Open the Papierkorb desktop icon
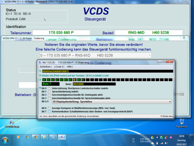The height and width of the screenshot is (146, 194). click(x=182, y=123)
